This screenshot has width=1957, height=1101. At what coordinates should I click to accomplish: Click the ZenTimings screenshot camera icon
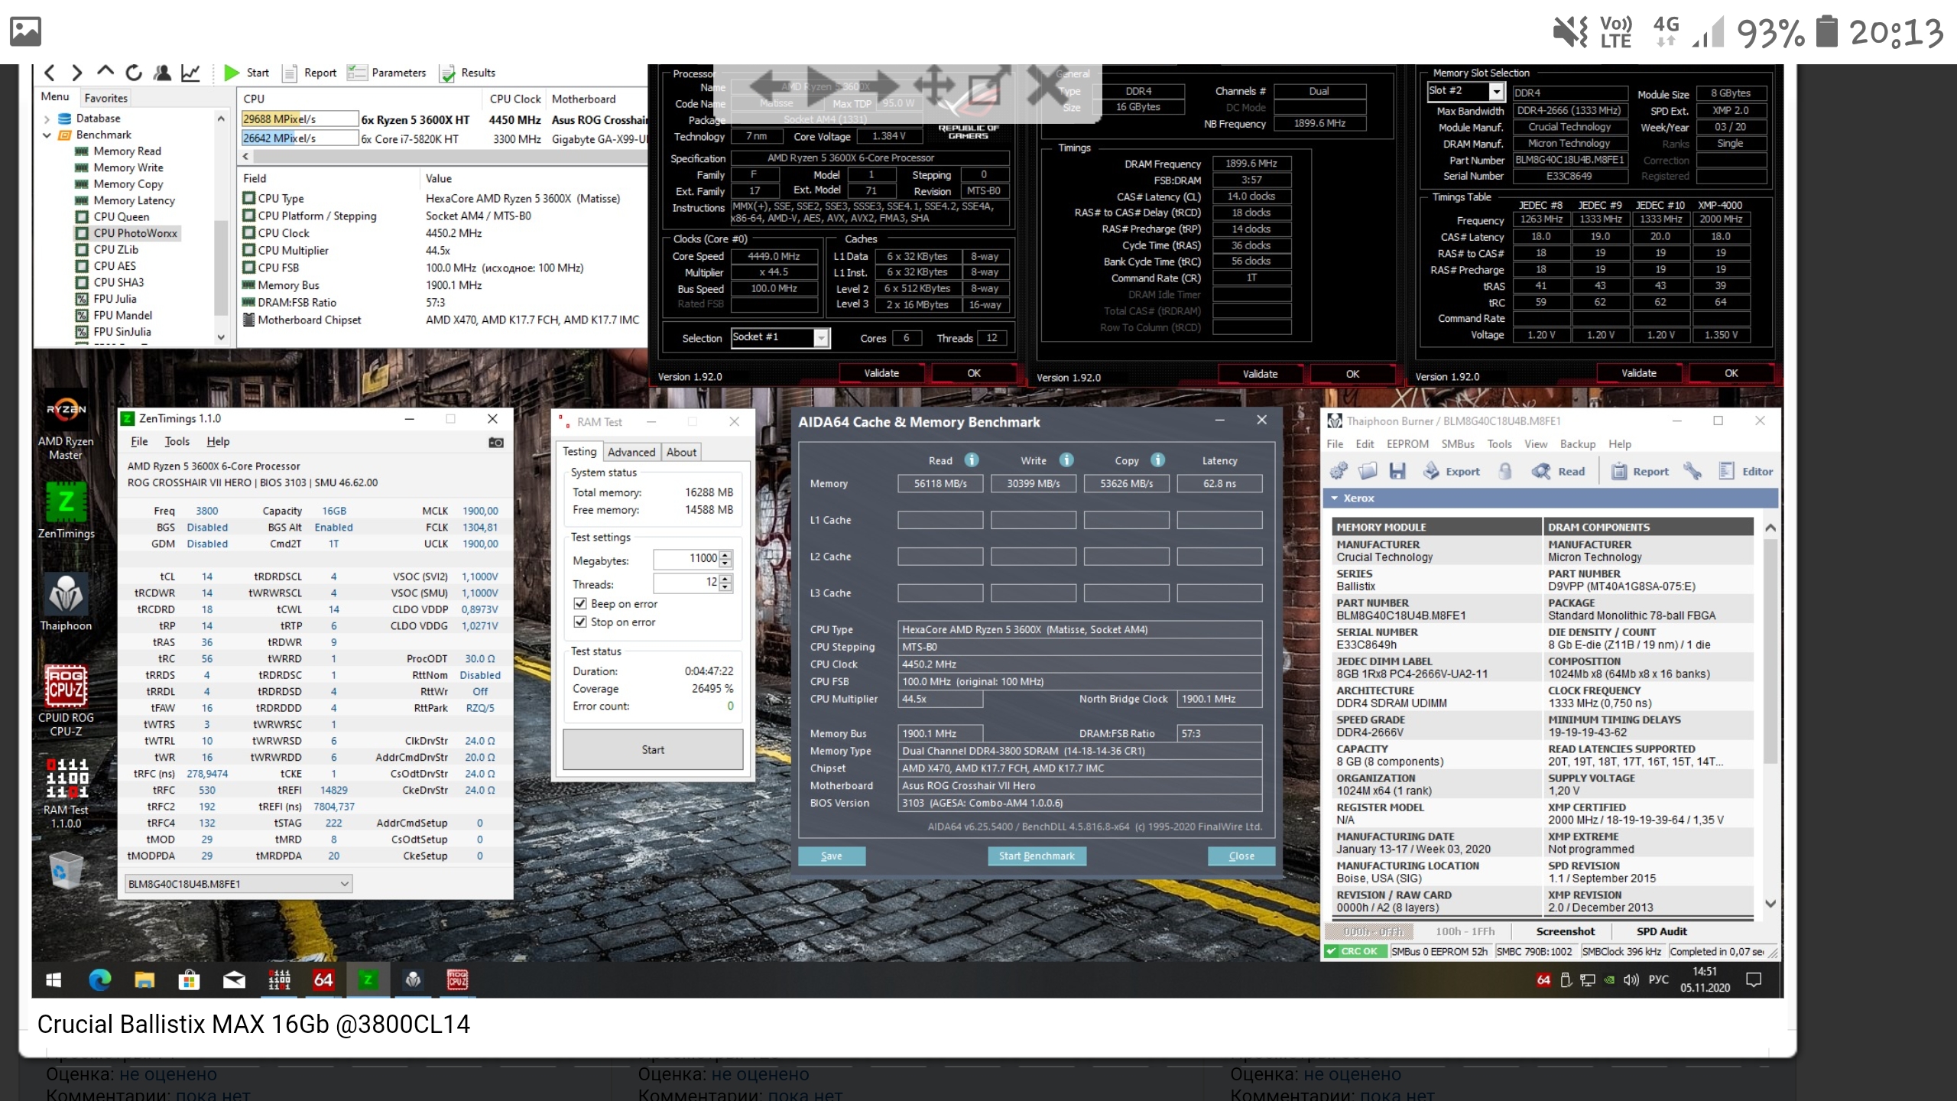(495, 442)
